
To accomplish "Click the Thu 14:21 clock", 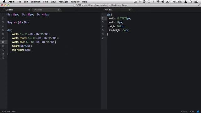I will pyautogui.click(x=177, y=2).
